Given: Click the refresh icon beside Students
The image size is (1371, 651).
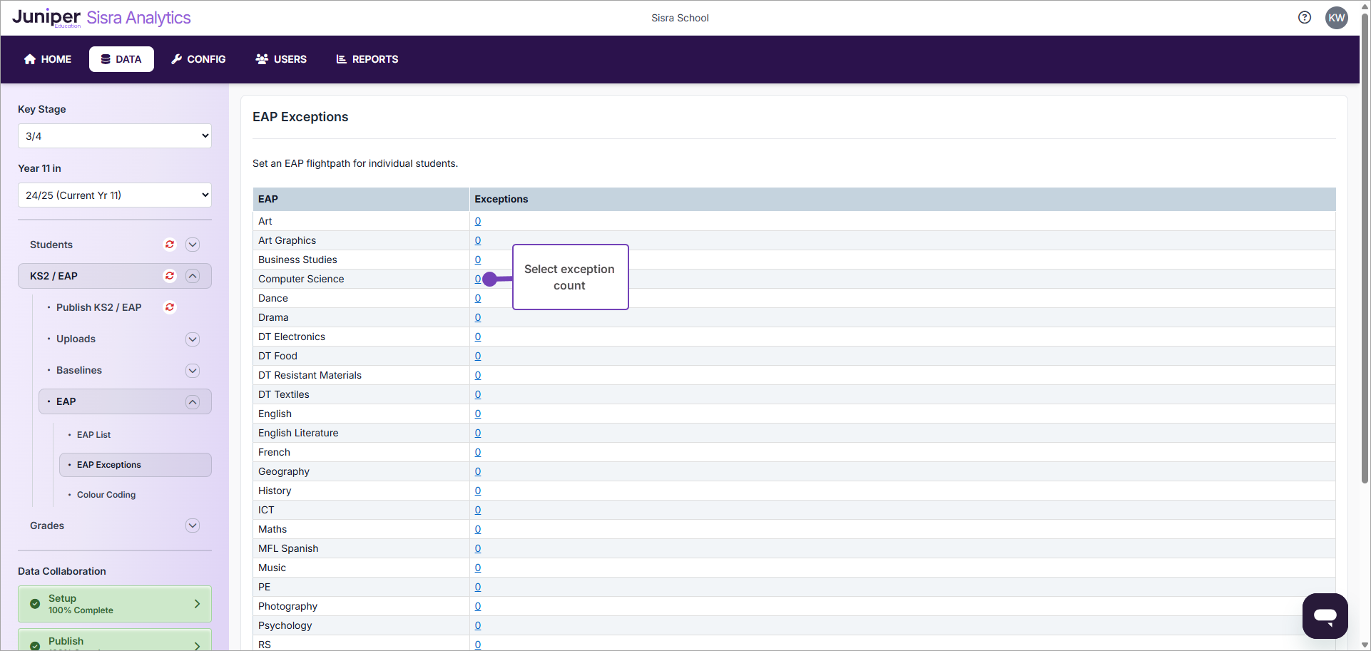Looking at the screenshot, I should coord(170,245).
